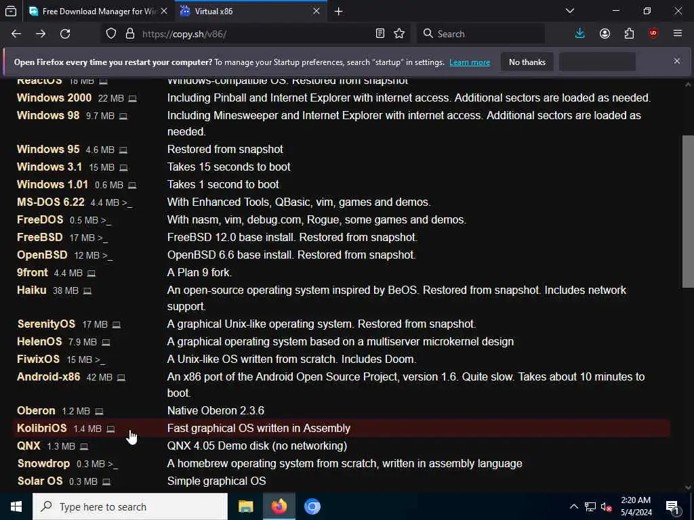Launch FiwixOS image
Image resolution: width=694 pixels, height=520 pixels.
(38, 359)
